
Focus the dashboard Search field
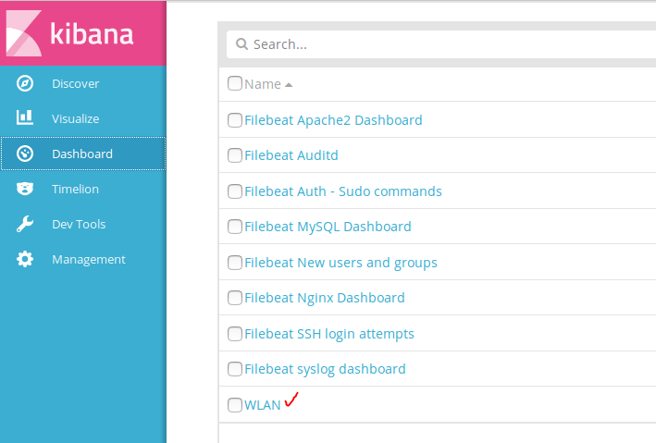(444, 44)
